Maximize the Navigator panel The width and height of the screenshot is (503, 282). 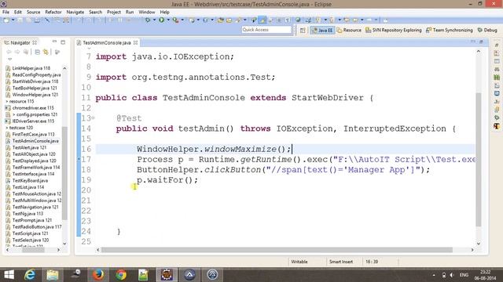[x=63, y=42]
